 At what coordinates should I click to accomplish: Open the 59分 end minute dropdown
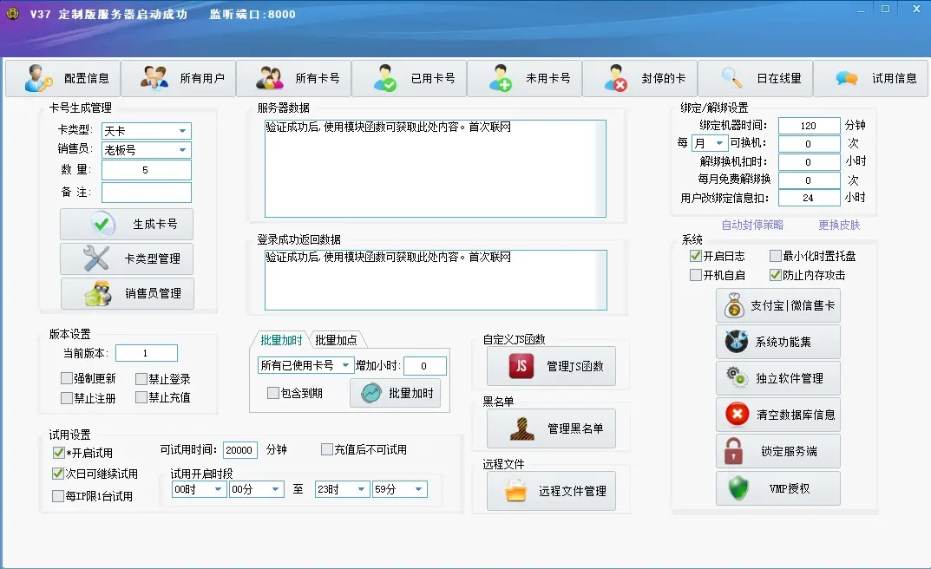click(x=399, y=489)
